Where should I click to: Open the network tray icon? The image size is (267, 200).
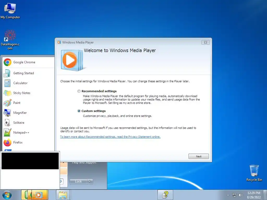pos(234,195)
